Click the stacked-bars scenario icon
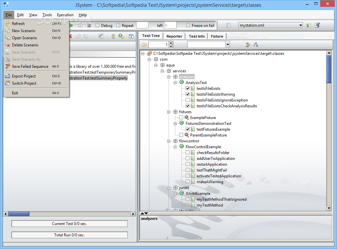This screenshot has width=337, height=249. (x=113, y=36)
